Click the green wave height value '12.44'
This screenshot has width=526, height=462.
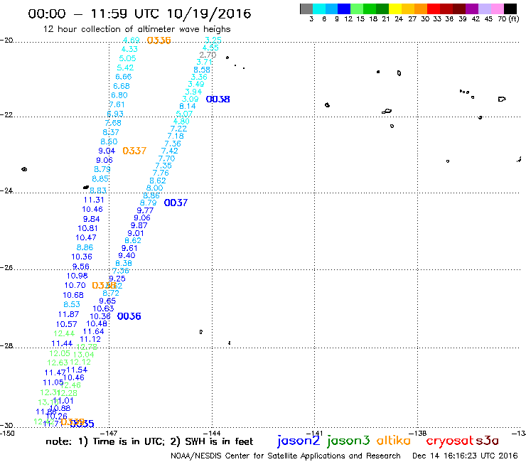coord(64,333)
